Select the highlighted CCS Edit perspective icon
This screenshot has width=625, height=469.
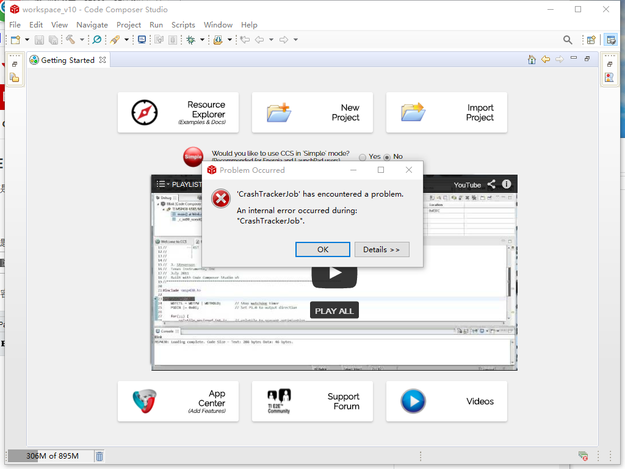click(610, 40)
